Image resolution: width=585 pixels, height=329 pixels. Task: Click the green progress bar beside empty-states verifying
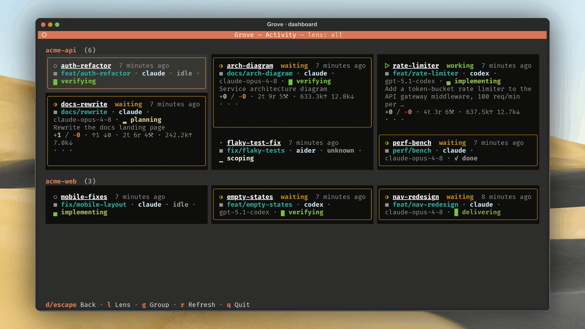coord(283,213)
